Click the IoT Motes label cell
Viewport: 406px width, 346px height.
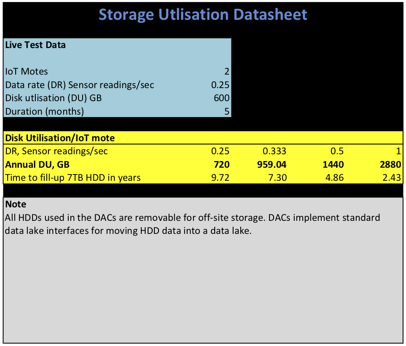[x=27, y=72]
